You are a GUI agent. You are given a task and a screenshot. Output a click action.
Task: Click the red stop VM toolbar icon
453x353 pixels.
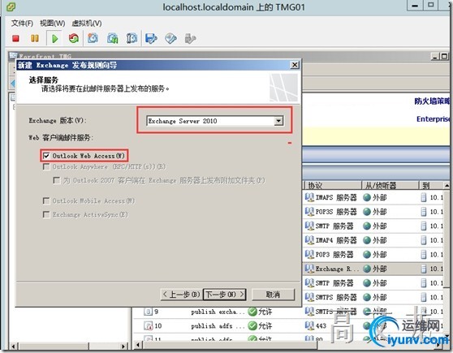point(15,38)
